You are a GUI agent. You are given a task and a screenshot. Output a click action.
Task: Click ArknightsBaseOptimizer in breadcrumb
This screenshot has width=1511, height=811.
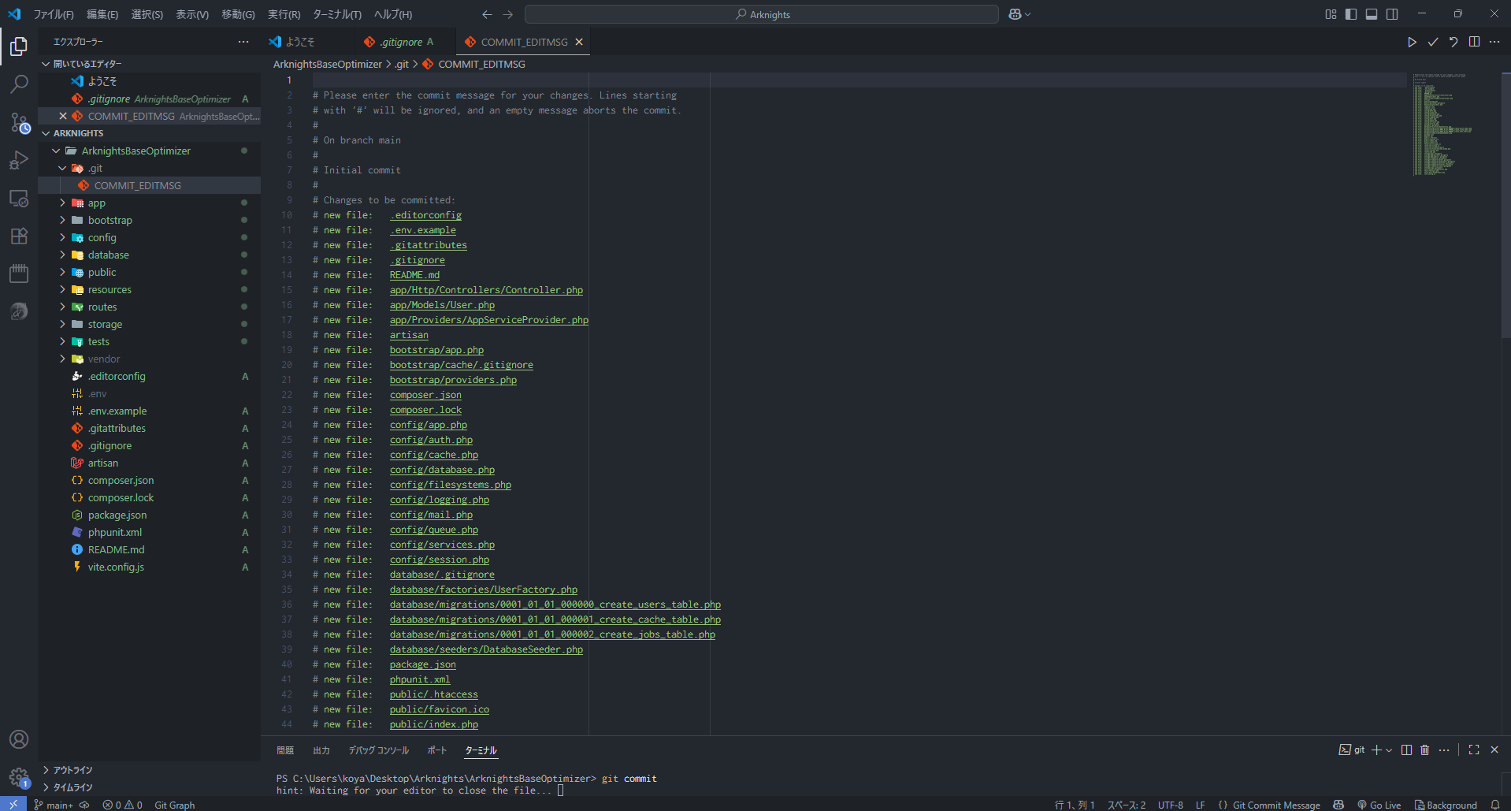click(328, 64)
